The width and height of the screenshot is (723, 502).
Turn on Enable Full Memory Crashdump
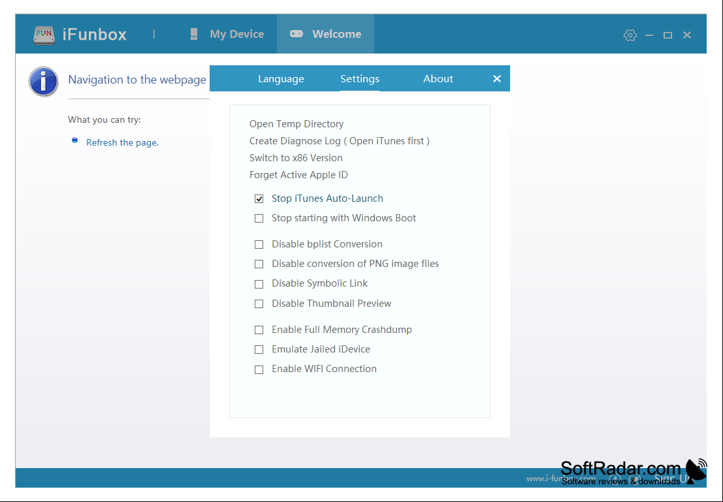(x=259, y=330)
